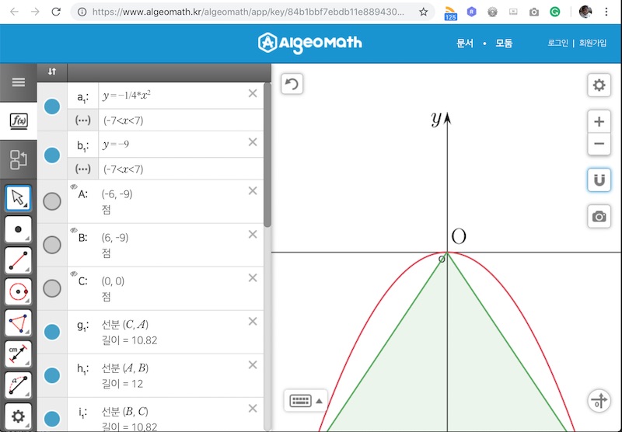Select the point tool
The width and height of the screenshot is (622, 432).
[18, 230]
